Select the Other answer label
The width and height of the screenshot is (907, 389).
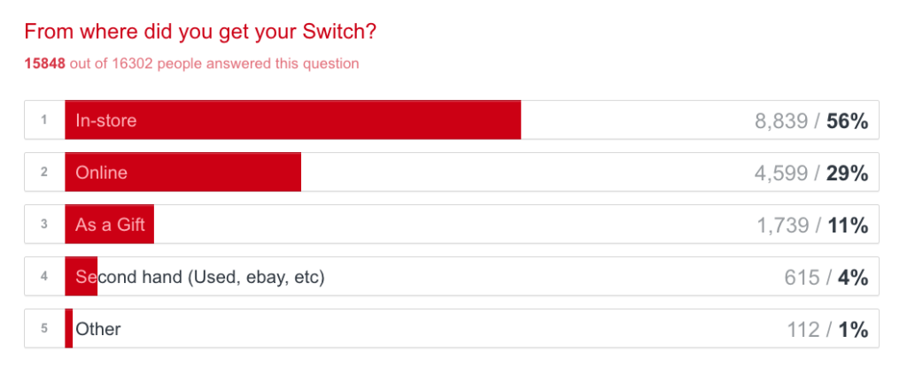(97, 329)
